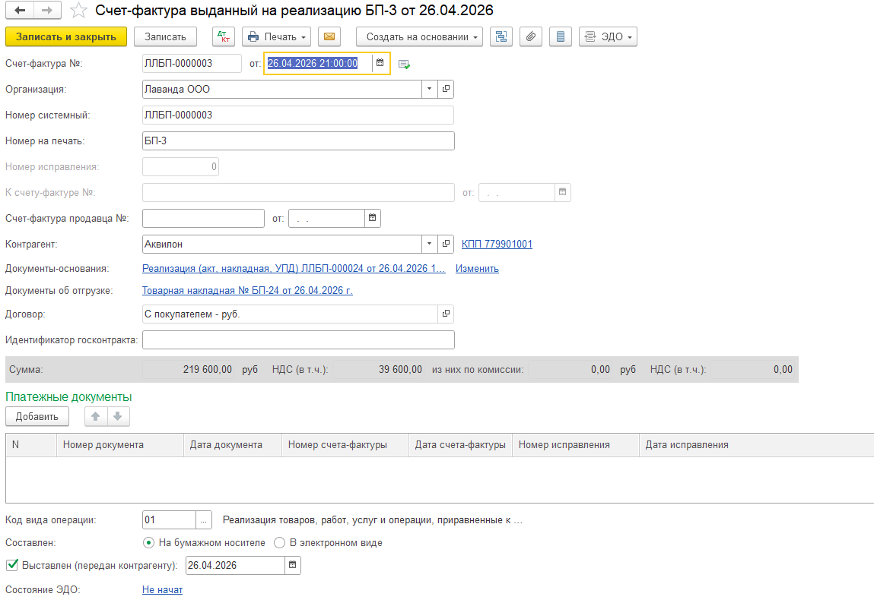Click the Записать button
The image size is (874, 603).
[x=165, y=36]
